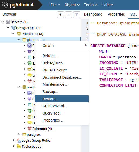The image size is (139, 152).
Task: Click Casts icon in second expanded database
Action: [x=30, y=93]
